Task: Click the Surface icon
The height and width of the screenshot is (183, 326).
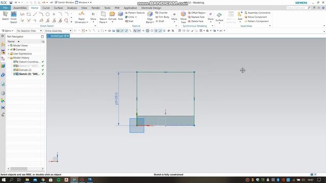Action: point(219,15)
